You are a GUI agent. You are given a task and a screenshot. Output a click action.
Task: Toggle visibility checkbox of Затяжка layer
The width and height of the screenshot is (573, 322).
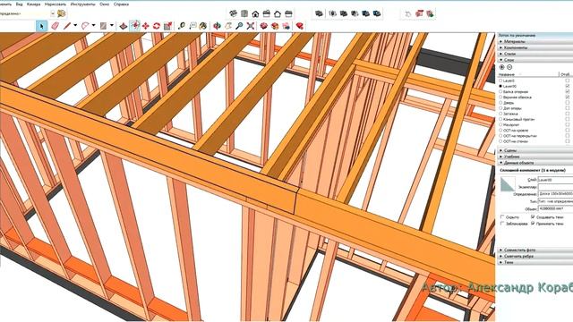point(567,114)
